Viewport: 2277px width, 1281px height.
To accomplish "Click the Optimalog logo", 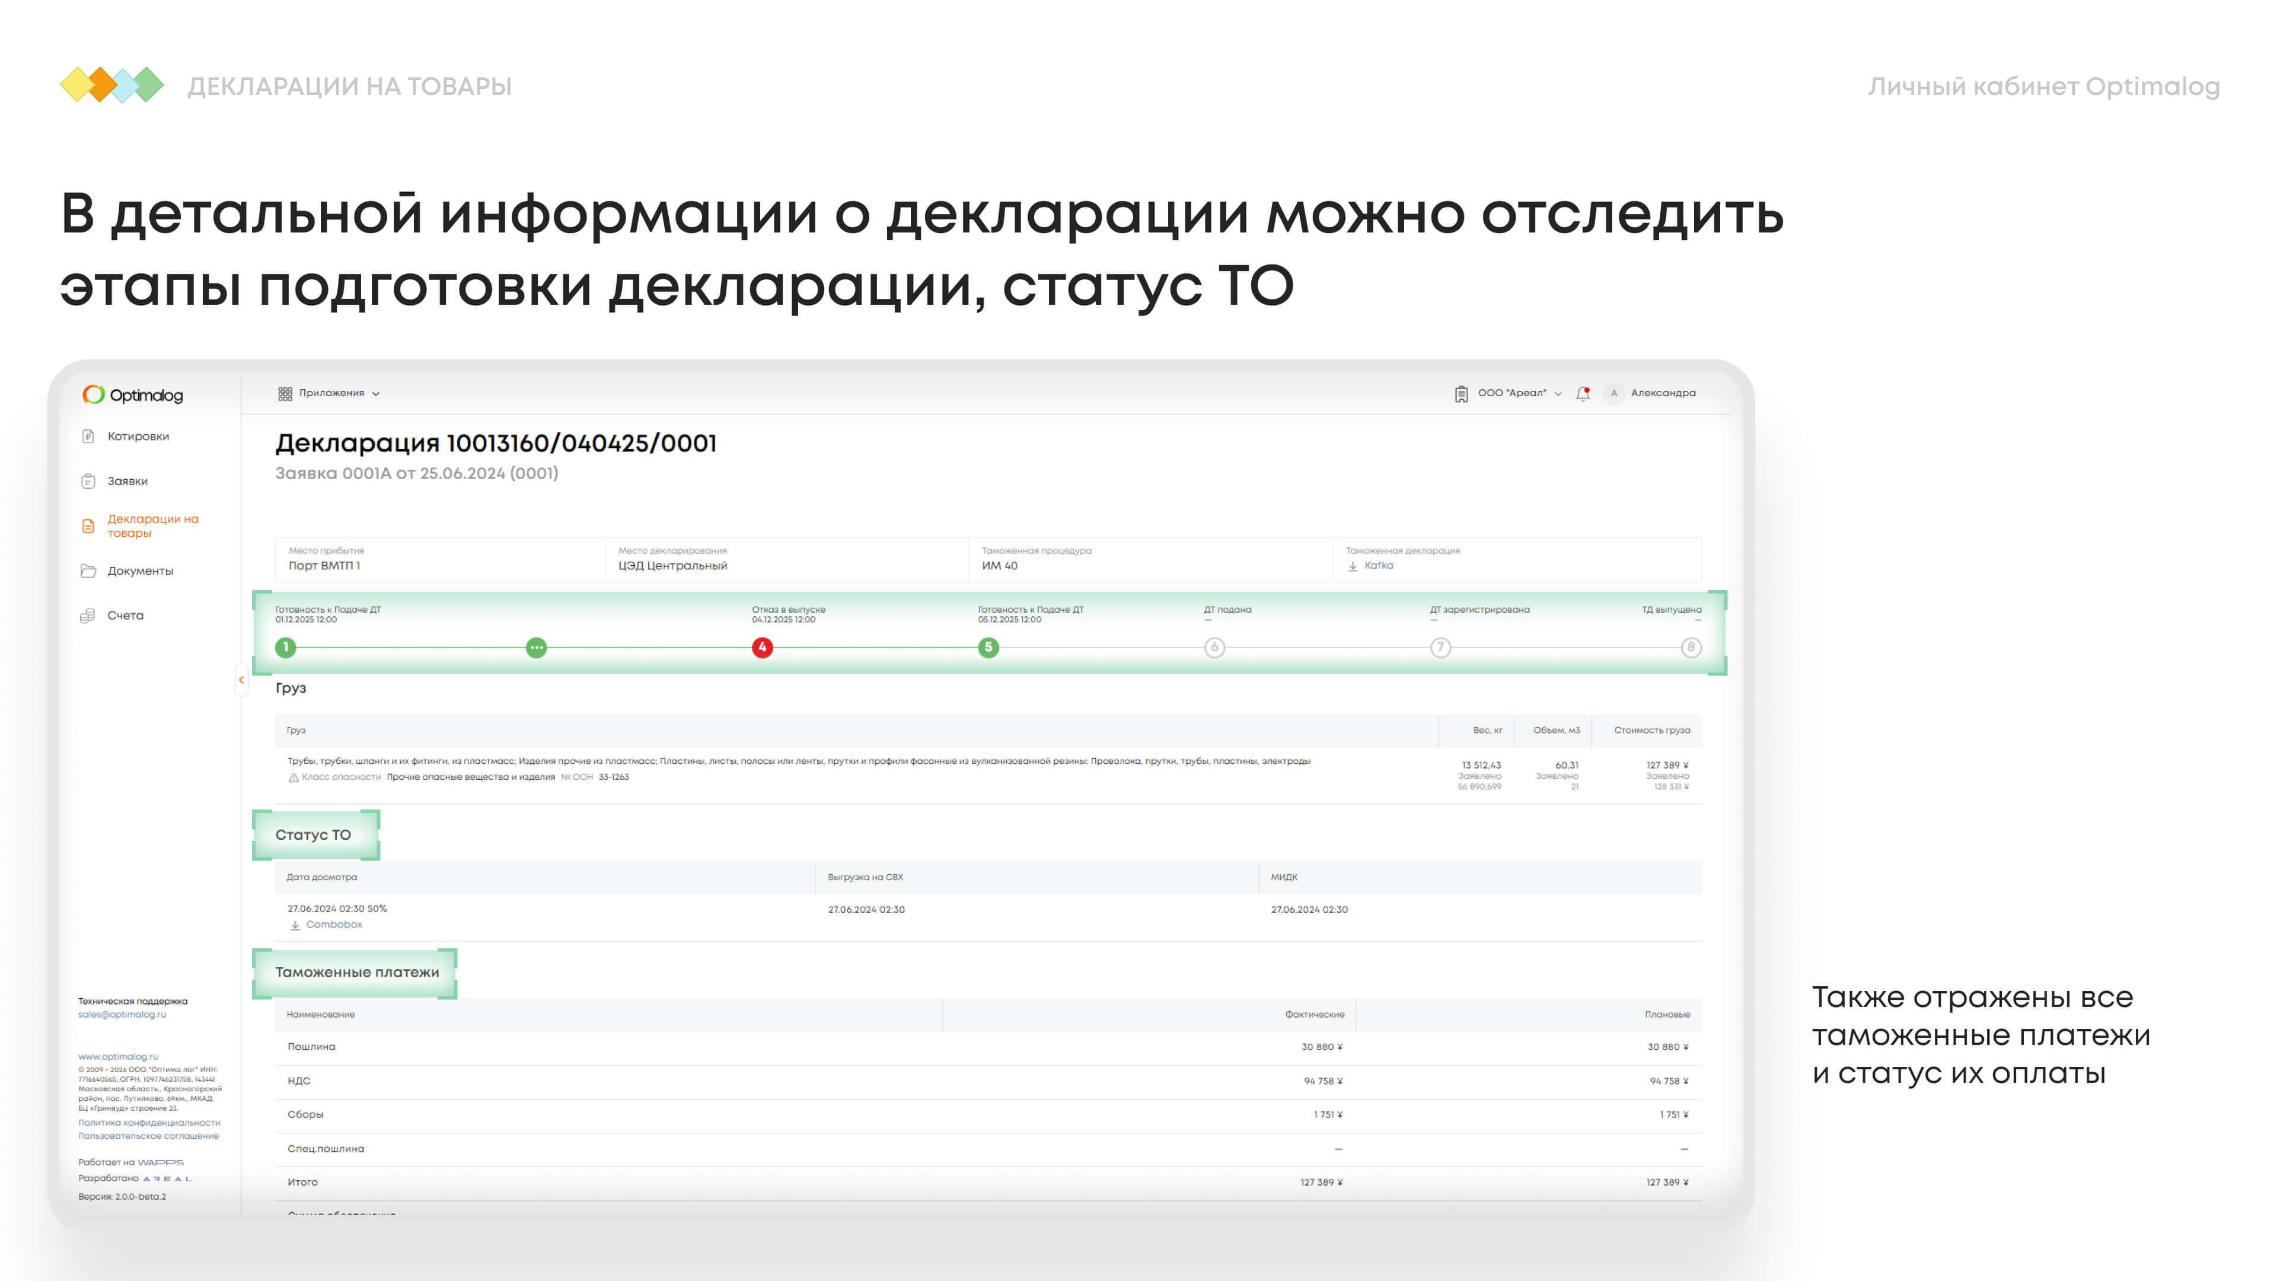I will tap(133, 394).
